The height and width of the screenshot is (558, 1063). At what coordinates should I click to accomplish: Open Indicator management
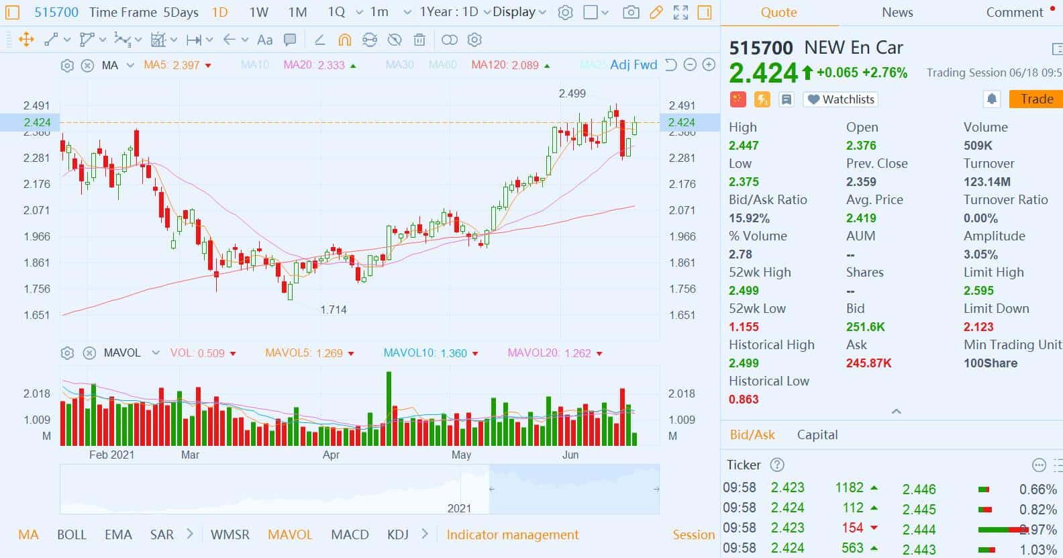click(x=512, y=534)
